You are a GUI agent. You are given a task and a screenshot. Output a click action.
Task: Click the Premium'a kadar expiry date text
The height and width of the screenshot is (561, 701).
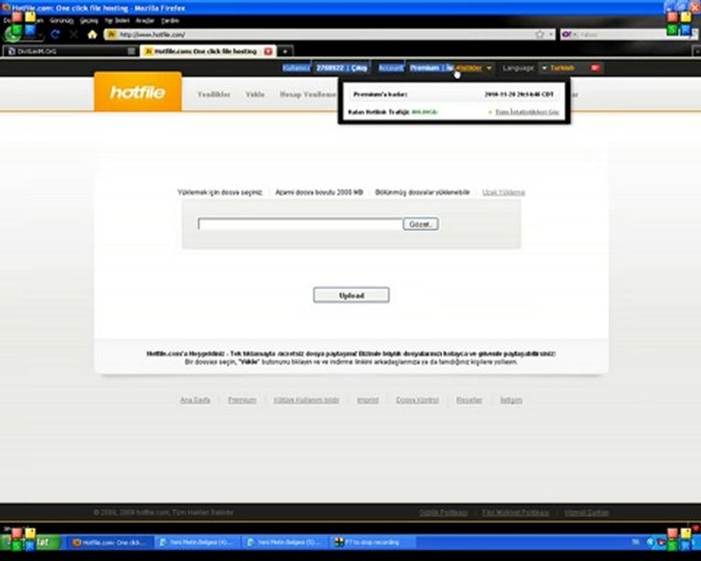(519, 94)
